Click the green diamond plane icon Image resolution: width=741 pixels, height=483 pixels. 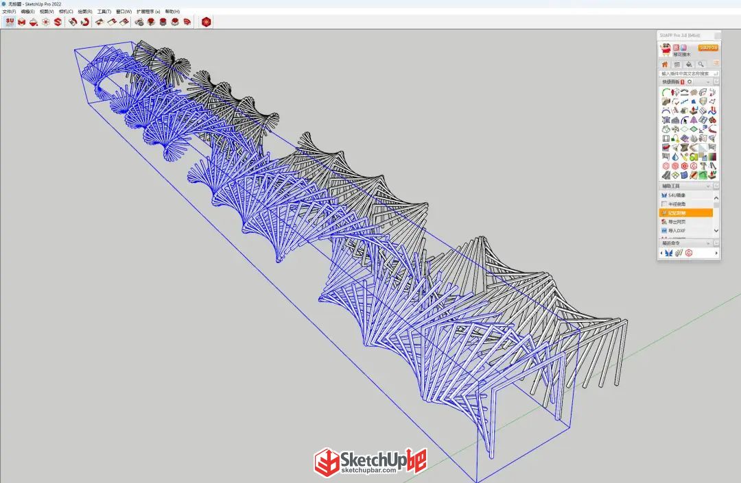click(694, 129)
